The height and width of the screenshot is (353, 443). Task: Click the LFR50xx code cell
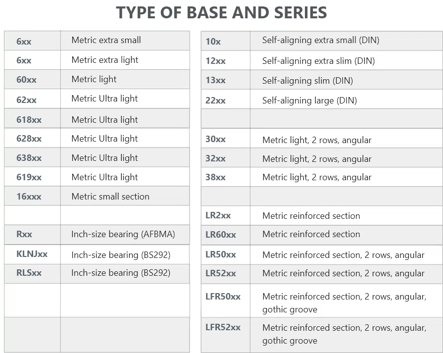click(223, 297)
